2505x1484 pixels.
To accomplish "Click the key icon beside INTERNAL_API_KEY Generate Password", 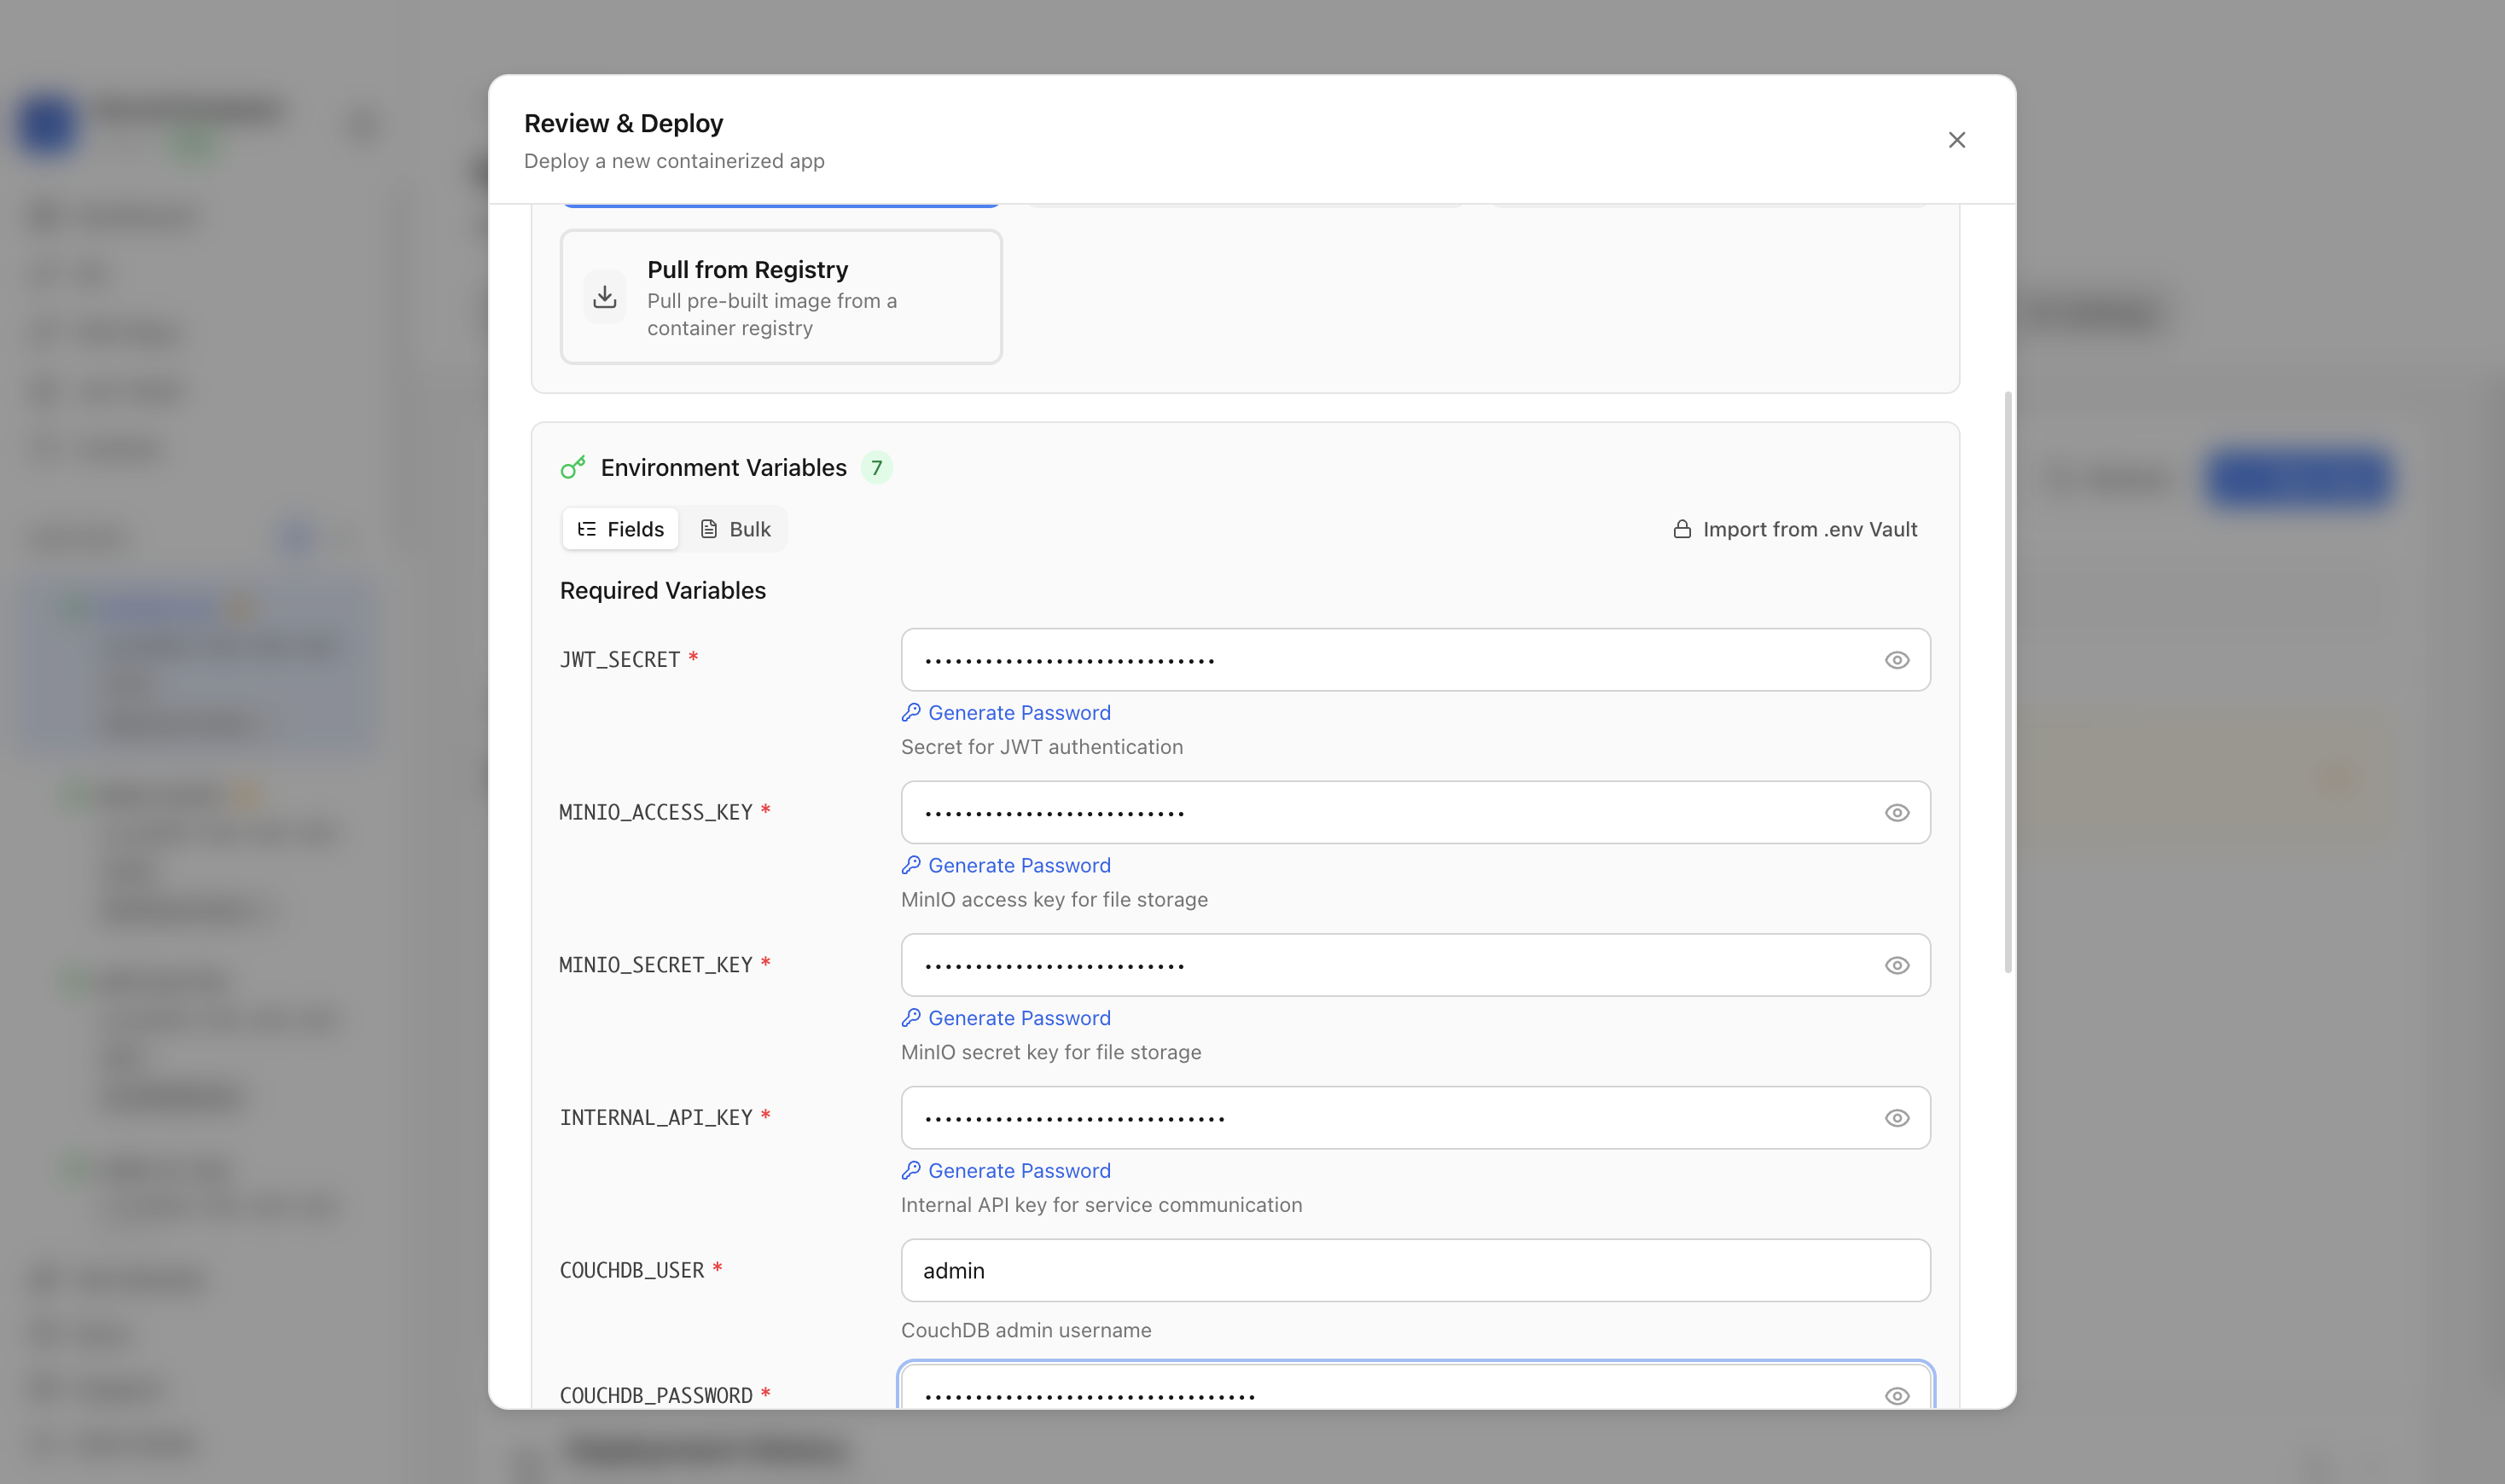I will (910, 1171).
